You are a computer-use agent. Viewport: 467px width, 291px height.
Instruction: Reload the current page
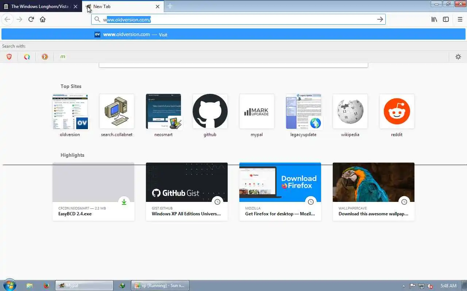31,19
